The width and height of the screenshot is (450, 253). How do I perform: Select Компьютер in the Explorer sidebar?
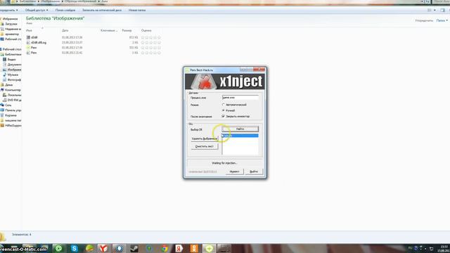[11, 90]
